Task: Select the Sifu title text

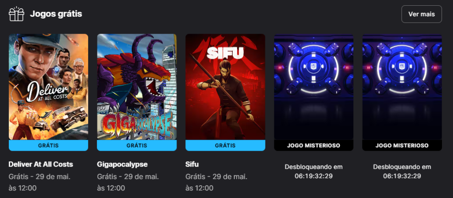Action: (192, 164)
